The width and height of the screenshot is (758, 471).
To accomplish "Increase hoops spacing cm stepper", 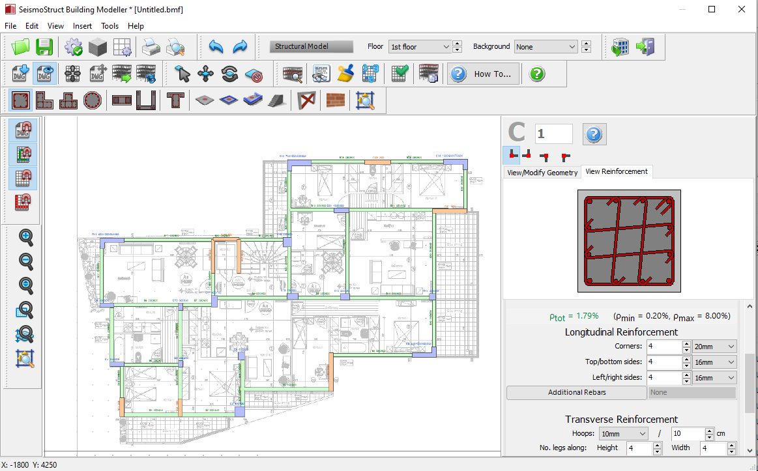I will [709, 431].
